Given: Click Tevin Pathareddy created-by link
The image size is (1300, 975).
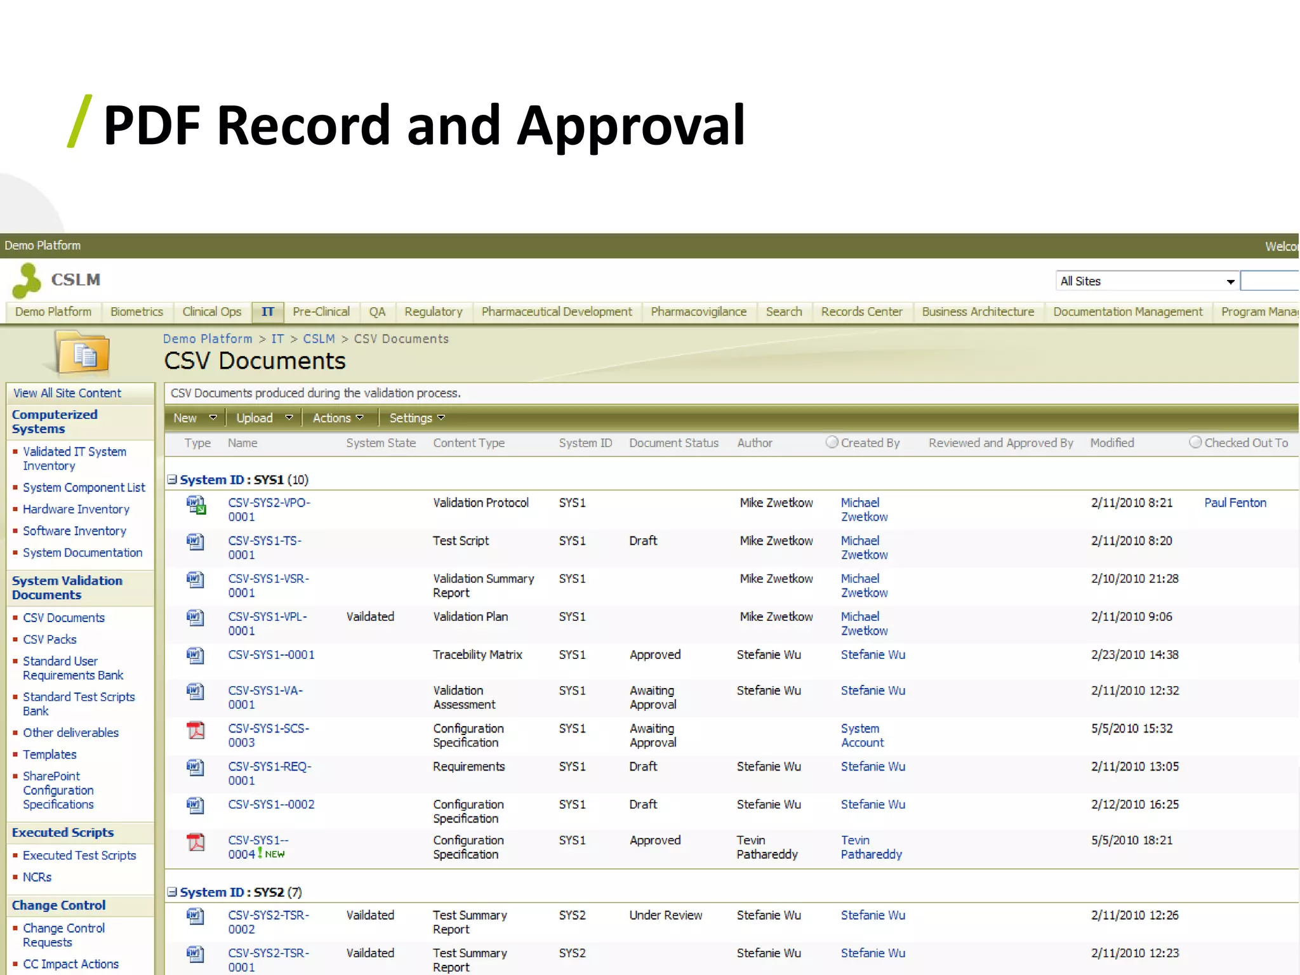Looking at the screenshot, I should (871, 847).
